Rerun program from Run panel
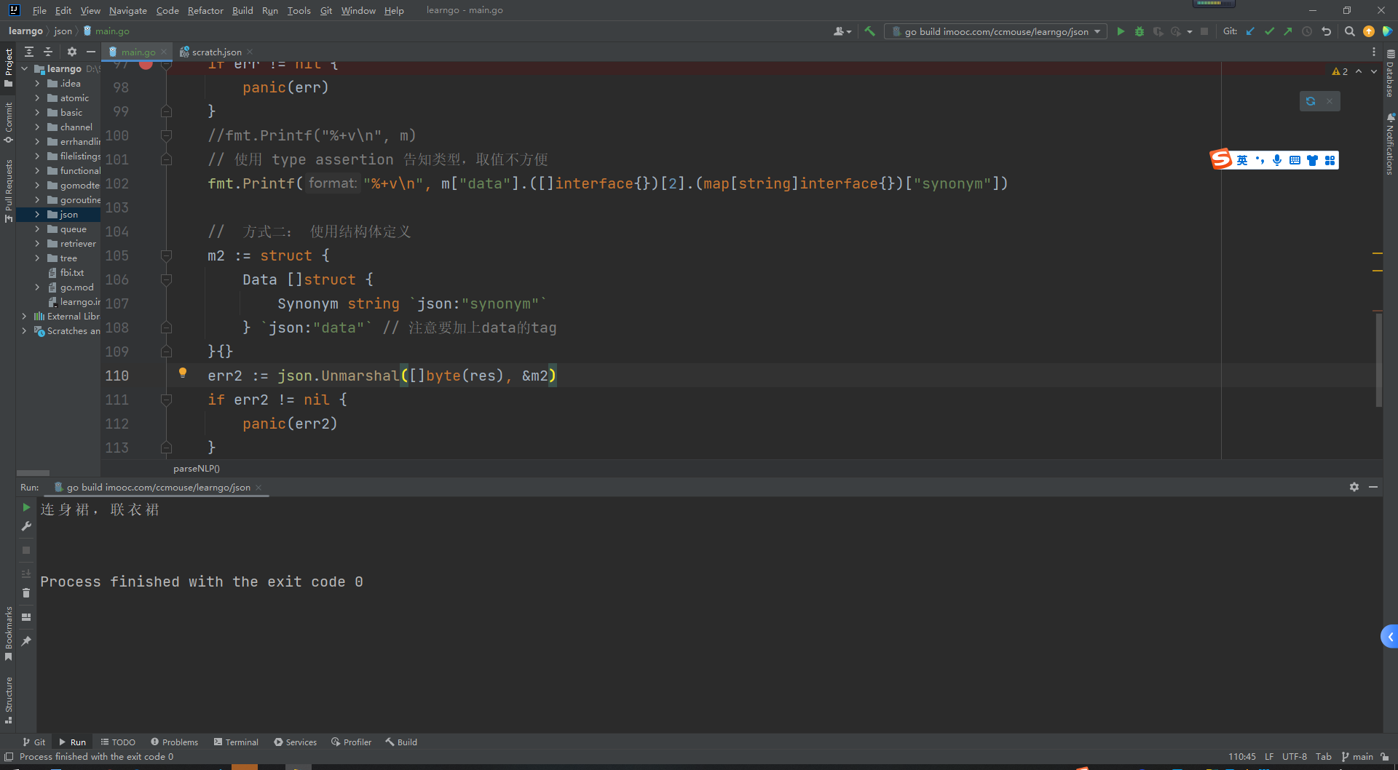1398x770 pixels. tap(26, 507)
